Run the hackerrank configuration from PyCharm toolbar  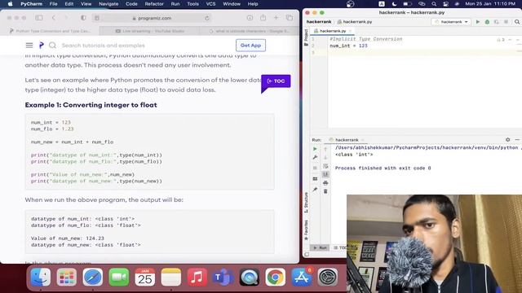point(478,22)
